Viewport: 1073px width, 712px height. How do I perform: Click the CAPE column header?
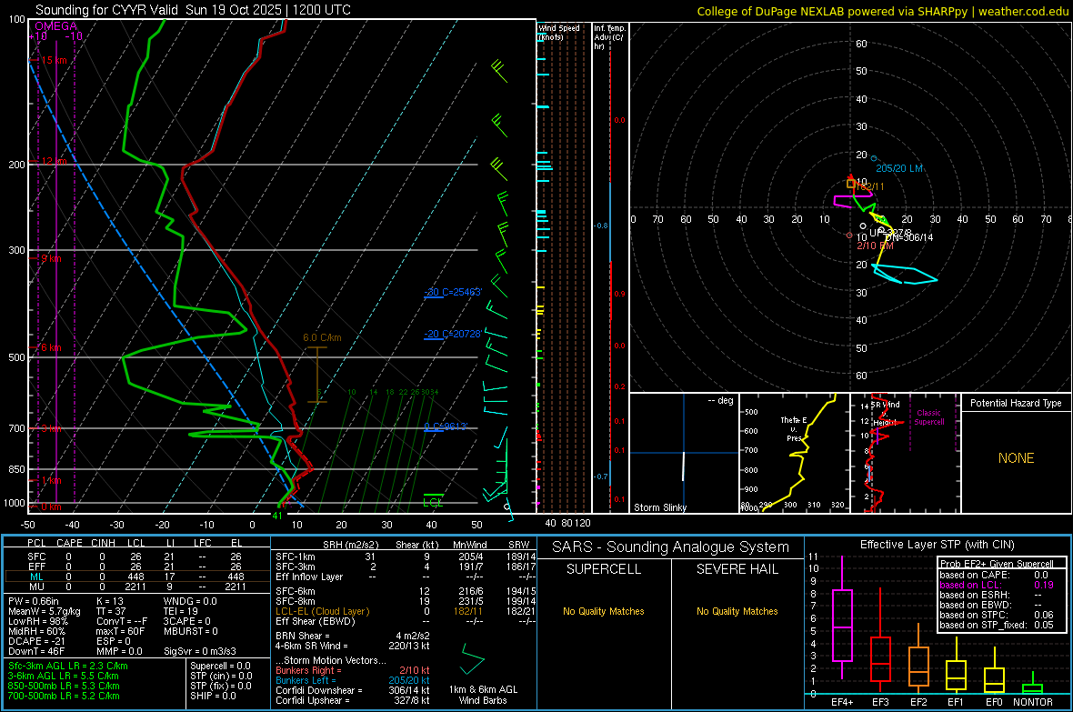point(69,543)
